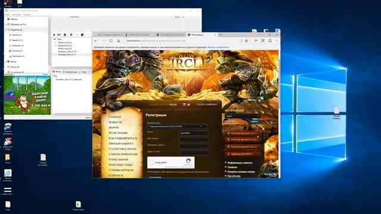381x214 pixels.
Task: Open the browser More actions ellipsis
Action: [277, 41]
